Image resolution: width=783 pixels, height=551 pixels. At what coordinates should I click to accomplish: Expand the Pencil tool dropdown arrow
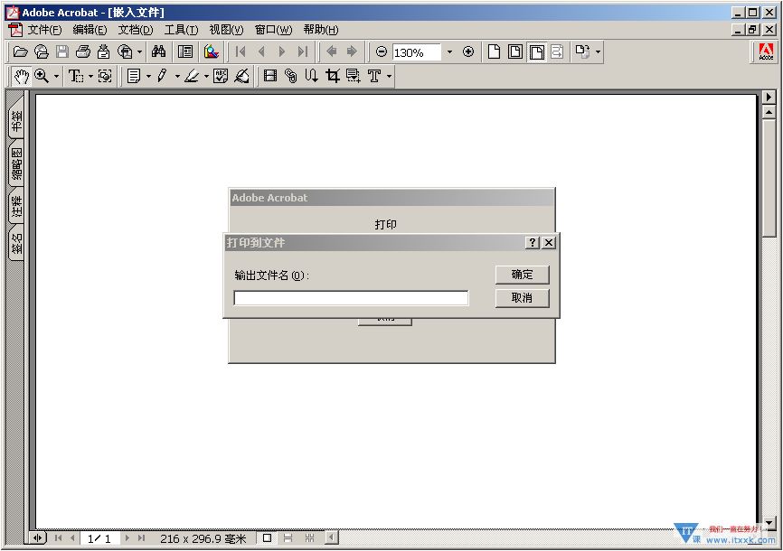[177, 77]
